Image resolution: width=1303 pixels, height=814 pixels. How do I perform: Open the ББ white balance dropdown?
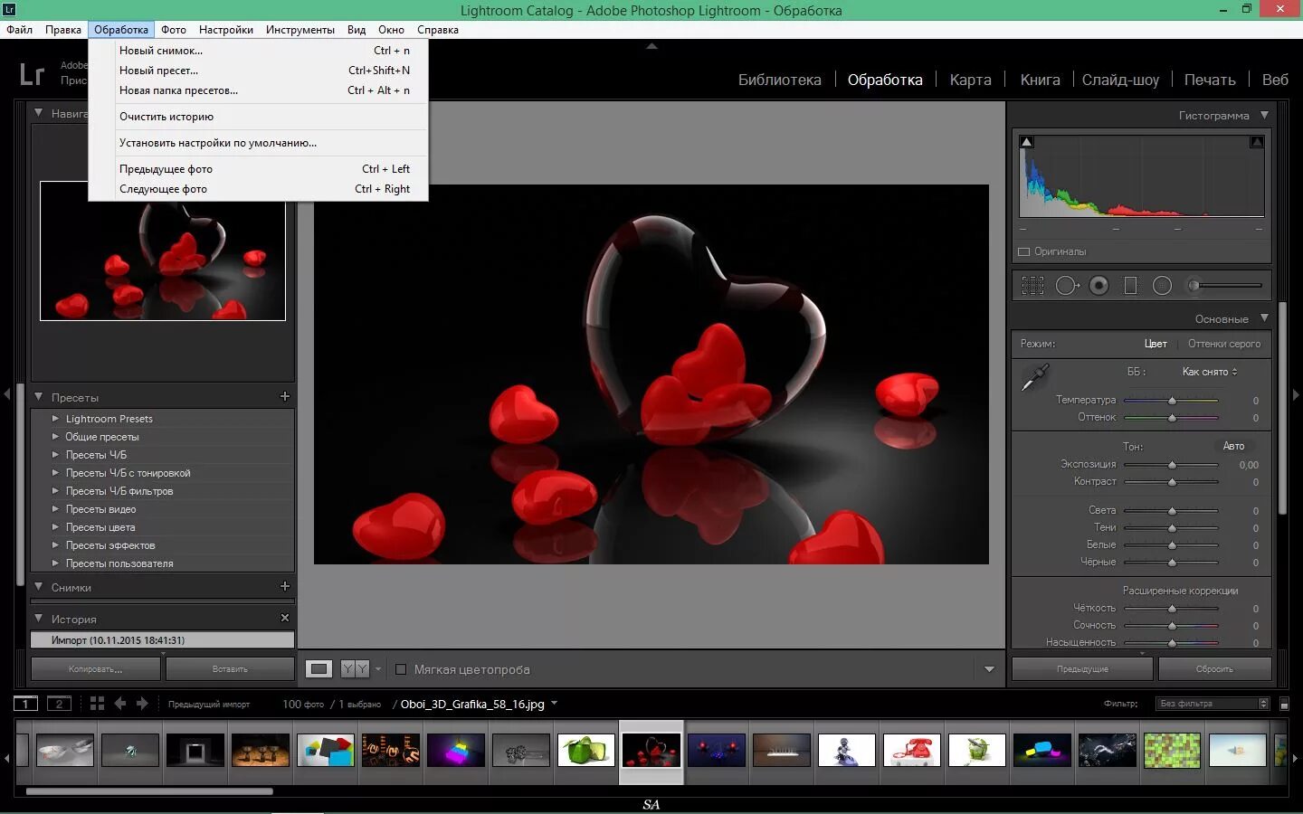[x=1207, y=372]
